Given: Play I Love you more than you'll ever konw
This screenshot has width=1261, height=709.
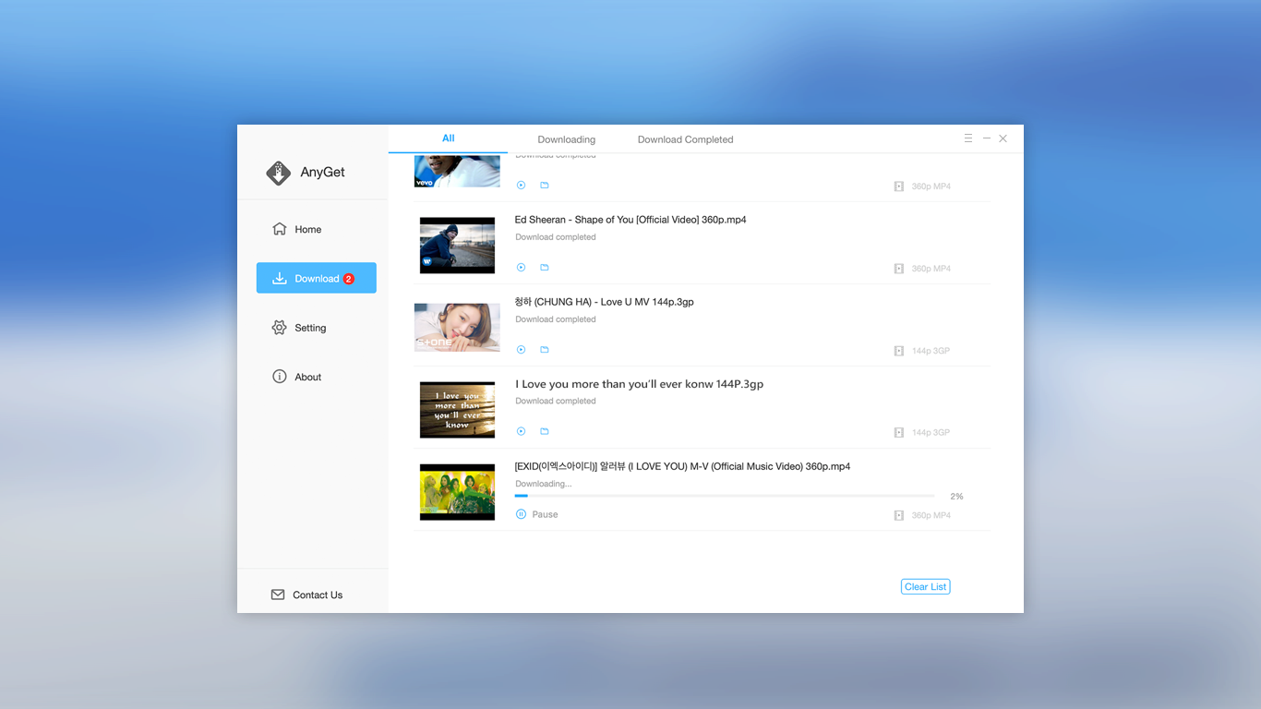Looking at the screenshot, I should point(521,431).
